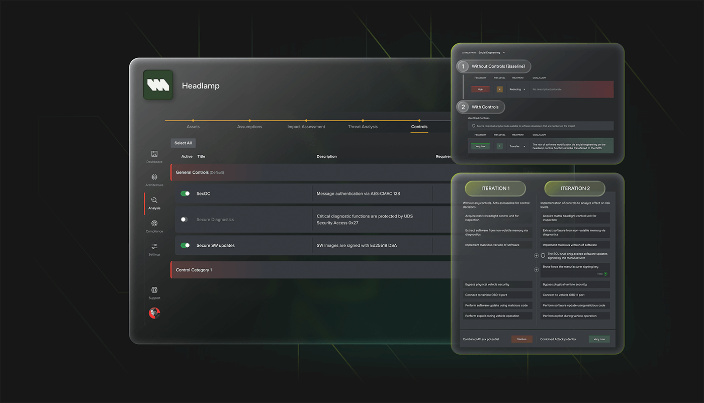Open the Dashboard sidebar icon
The width and height of the screenshot is (704, 403).
(154, 154)
